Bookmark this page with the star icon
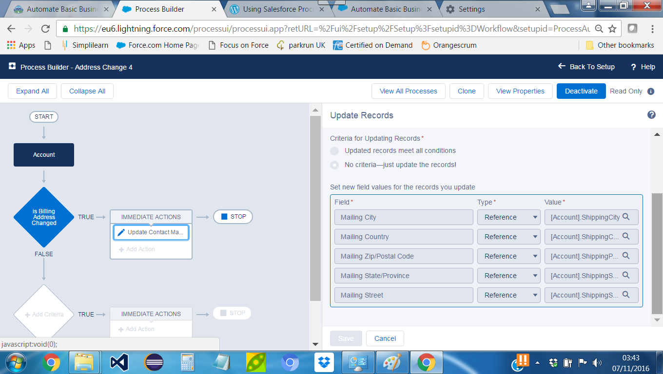The height and width of the screenshot is (374, 663). pos(612,29)
